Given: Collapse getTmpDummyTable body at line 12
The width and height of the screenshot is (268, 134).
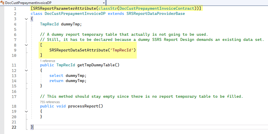Looking at the screenshot, I should tap(26, 70).
